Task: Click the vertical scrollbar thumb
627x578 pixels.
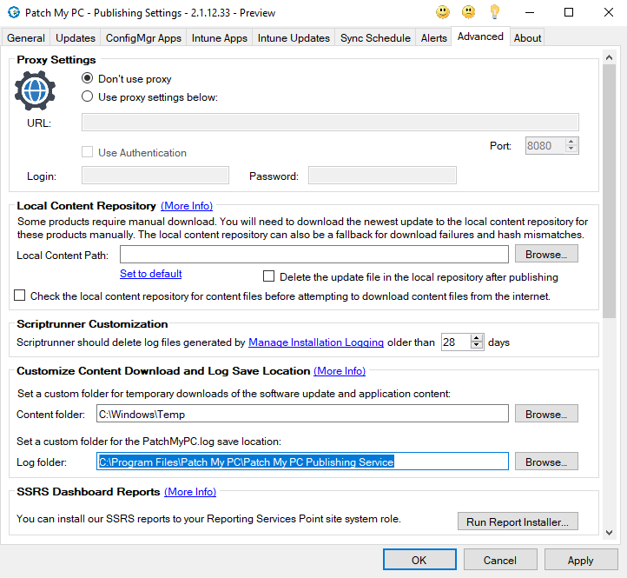Action: click(609, 190)
